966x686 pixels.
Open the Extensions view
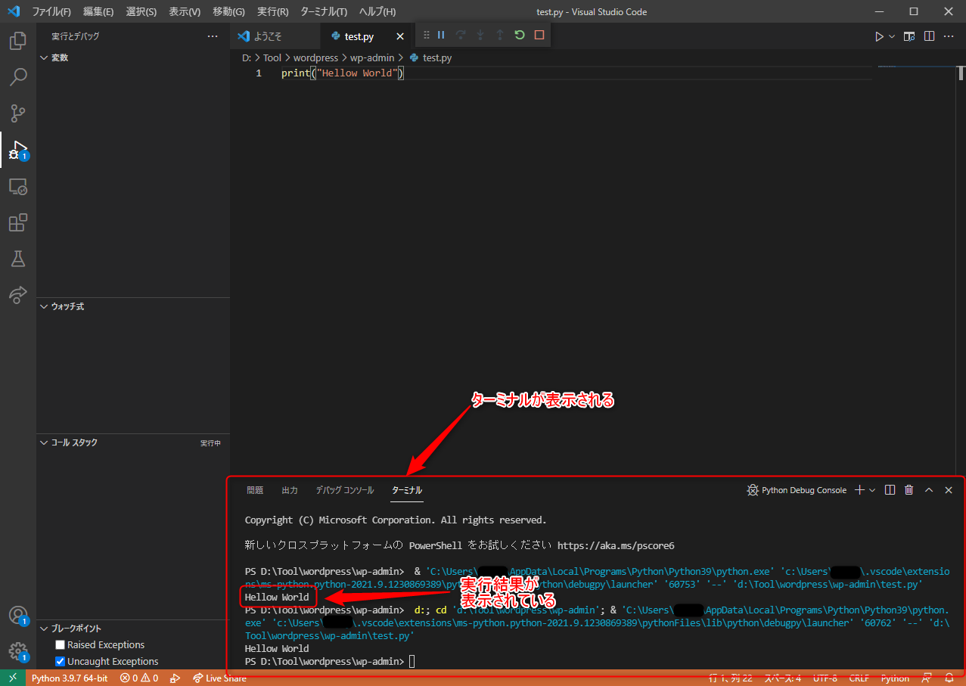(x=18, y=222)
